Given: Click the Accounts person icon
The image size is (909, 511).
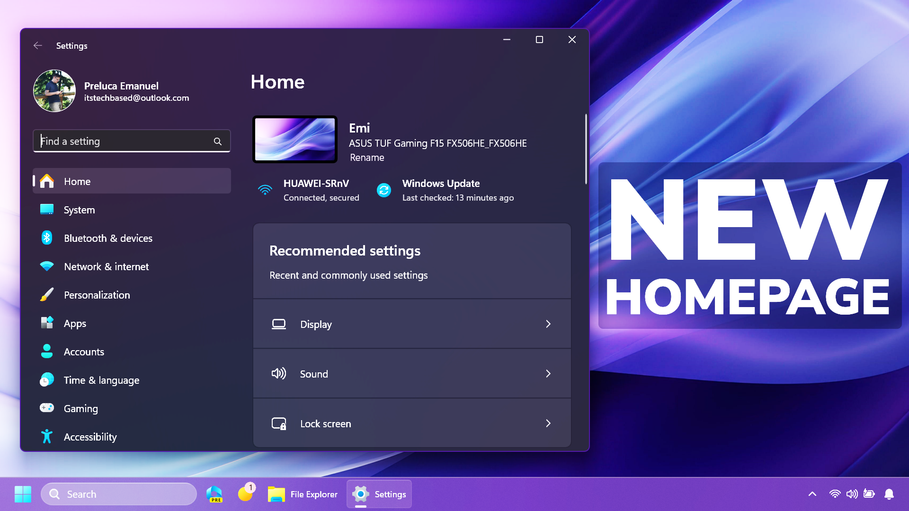Looking at the screenshot, I should coord(46,352).
